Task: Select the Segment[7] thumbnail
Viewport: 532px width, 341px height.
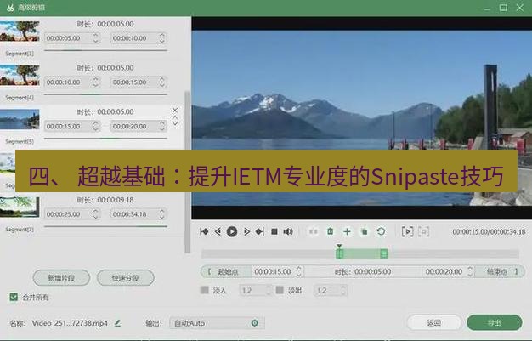Action: [x=20, y=207]
